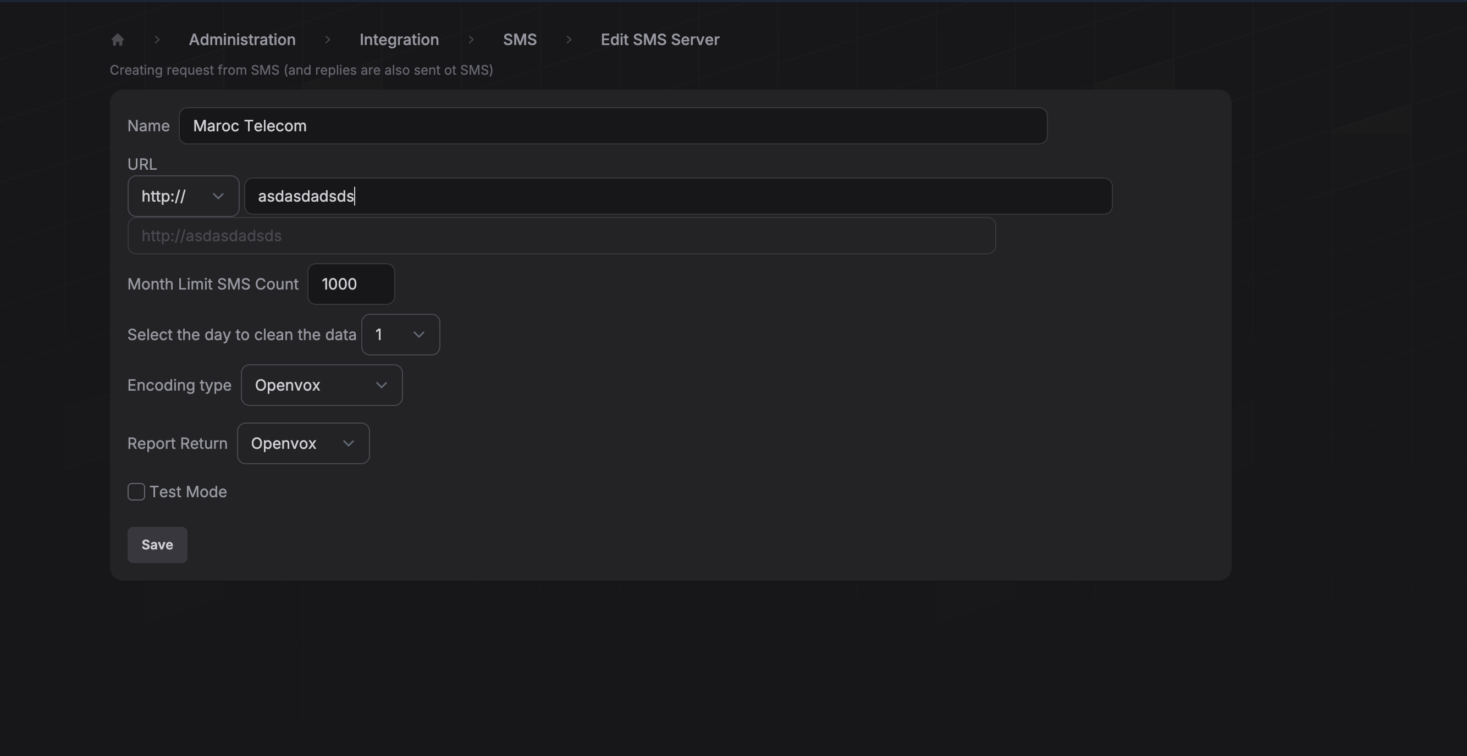The image size is (1467, 756).
Task: Click the Name field with Maroc Telecom
Action: (613, 126)
